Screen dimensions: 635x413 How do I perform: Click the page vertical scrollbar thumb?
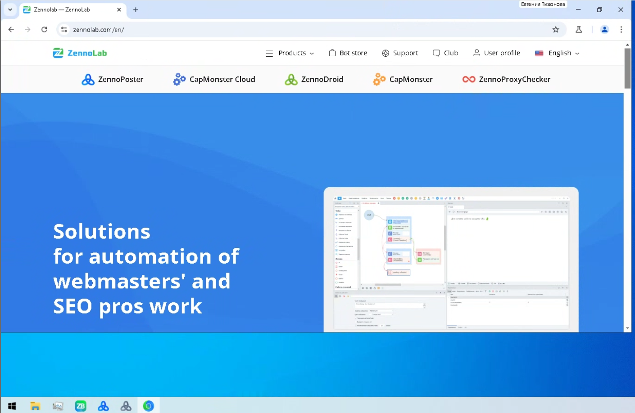tap(627, 68)
